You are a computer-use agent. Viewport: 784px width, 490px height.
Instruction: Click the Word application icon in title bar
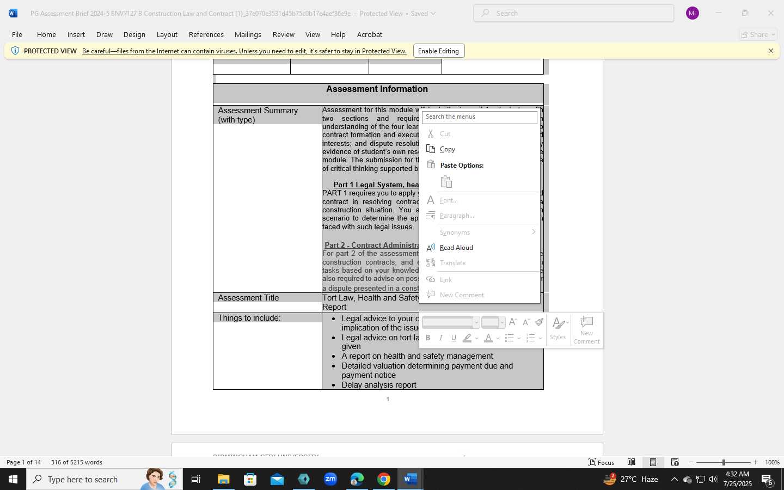13,13
